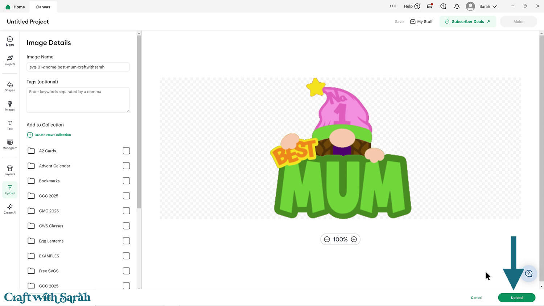The image size is (544, 306).
Task: Open the Projects rocket icon
Action: 10,60
